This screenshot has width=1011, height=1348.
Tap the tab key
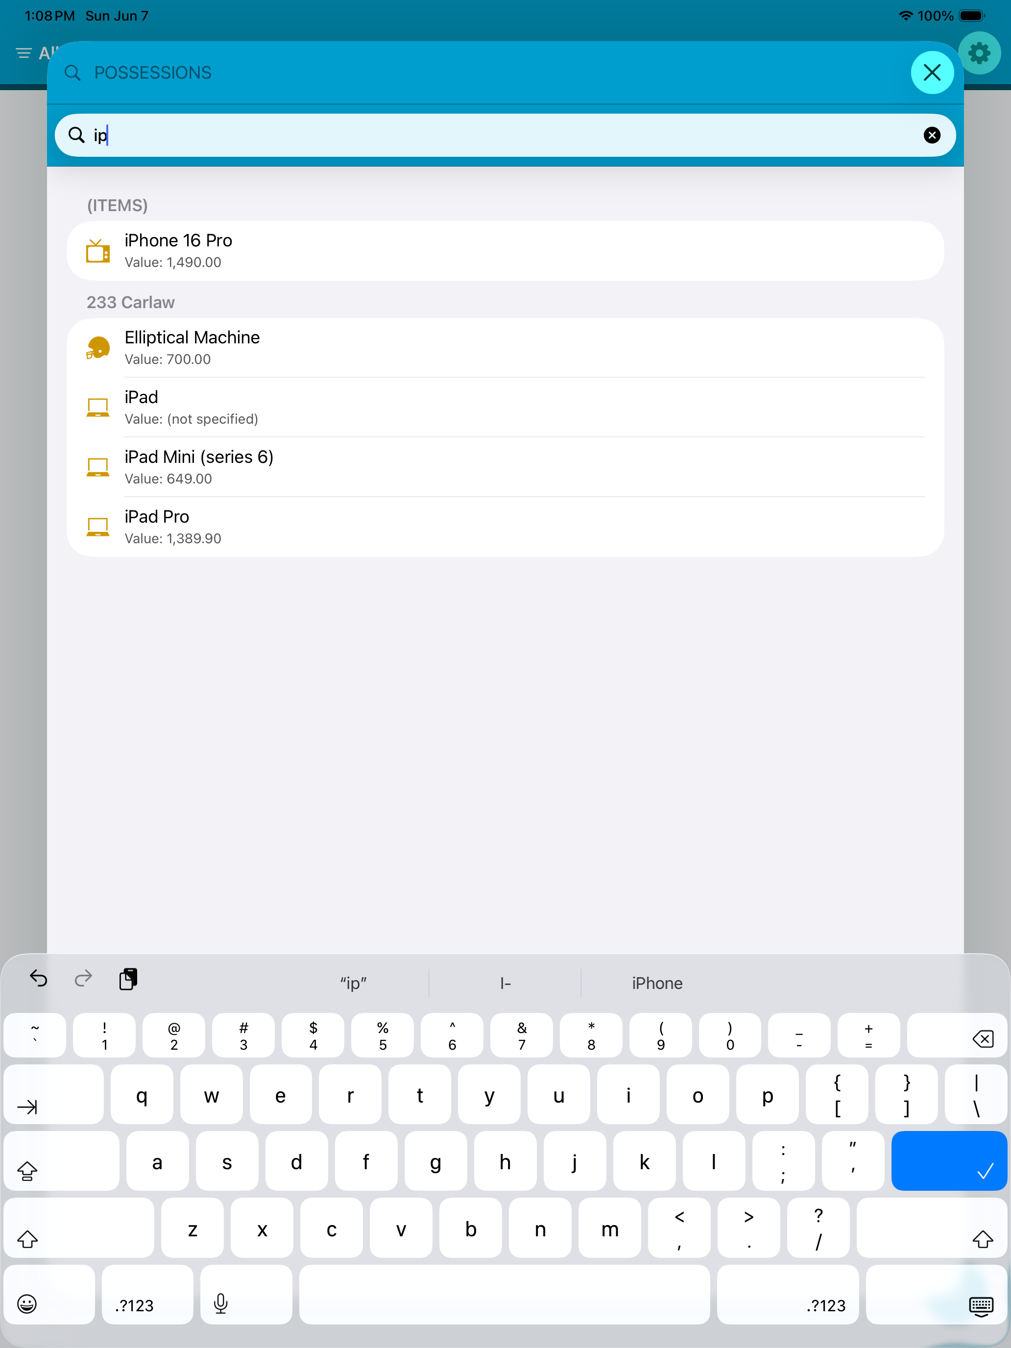click(x=53, y=1094)
